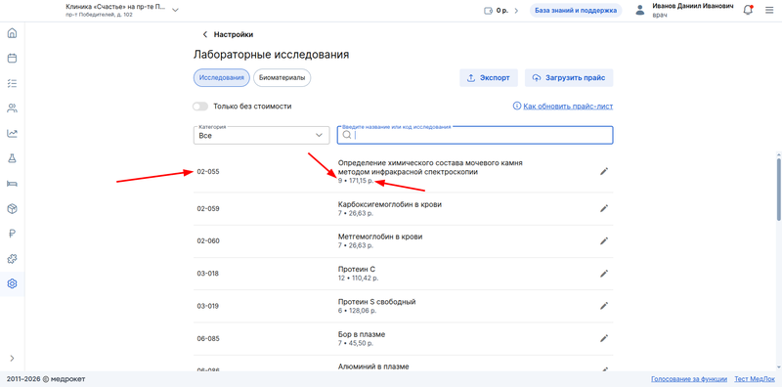Screen dimensions: 782x387
Task: Select code 06-085
Action: pyautogui.click(x=208, y=338)
